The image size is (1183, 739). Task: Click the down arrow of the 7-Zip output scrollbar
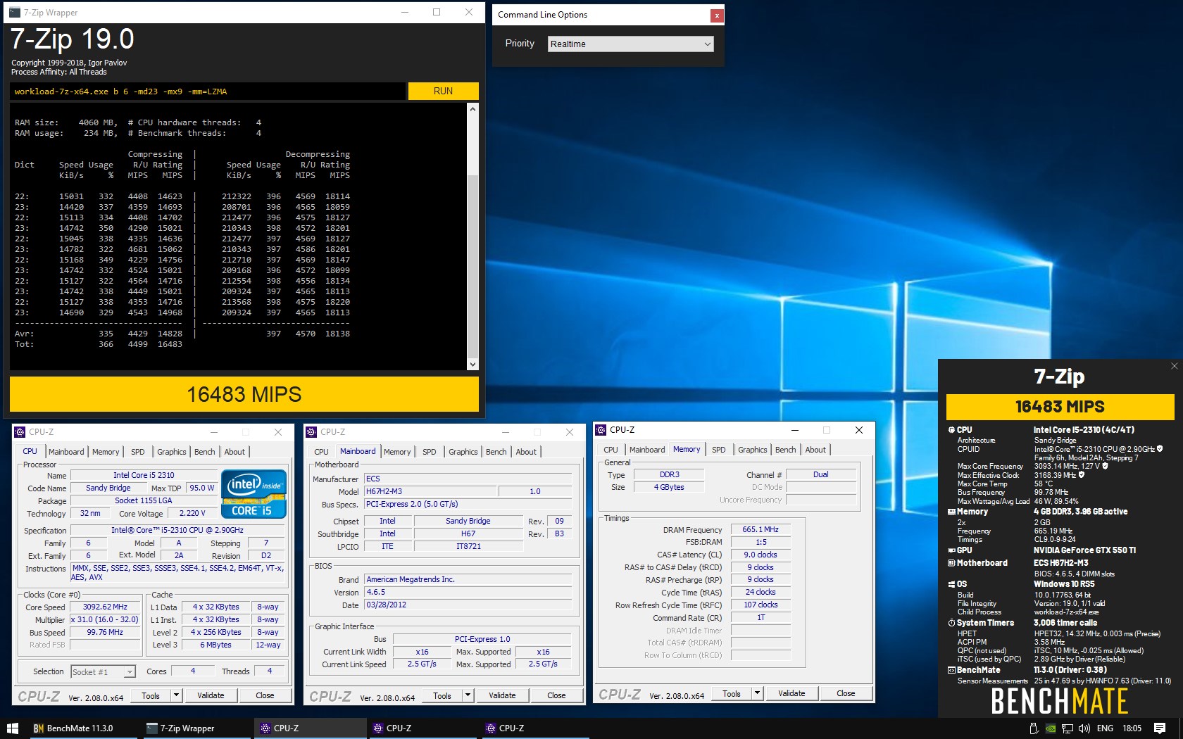[472, 364]
